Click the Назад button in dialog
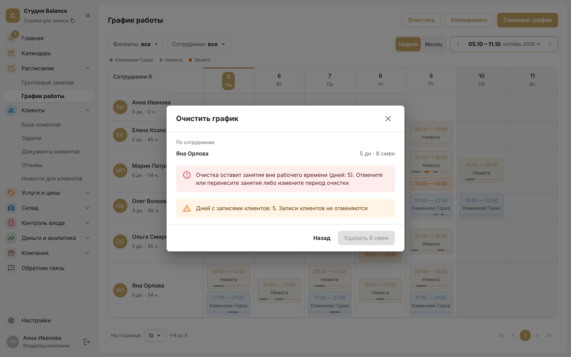571x357 pixels. pos(322,238)
